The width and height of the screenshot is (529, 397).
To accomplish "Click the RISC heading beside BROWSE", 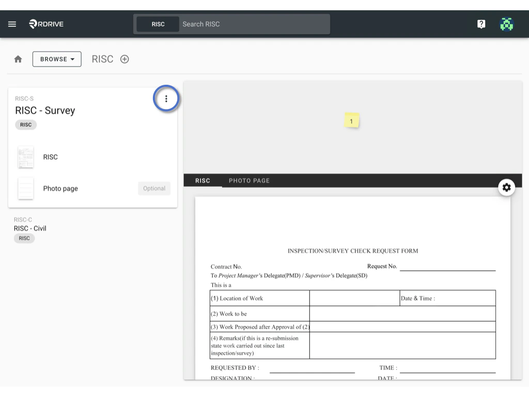I will click(103, 59).
